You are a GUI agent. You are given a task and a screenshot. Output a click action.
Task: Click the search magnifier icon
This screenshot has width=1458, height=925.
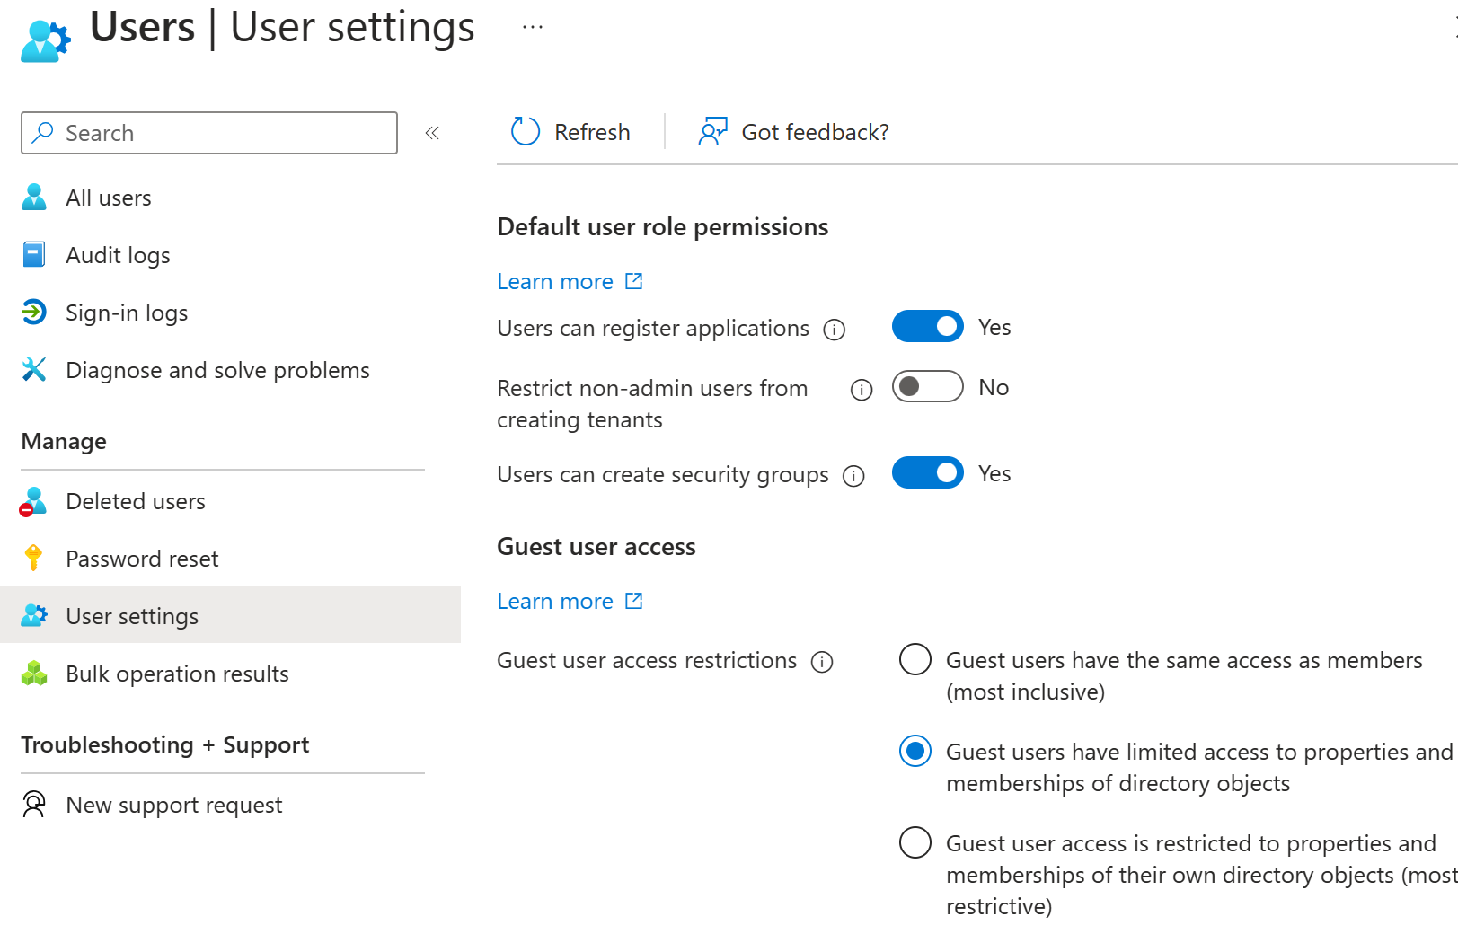[42, 133]
